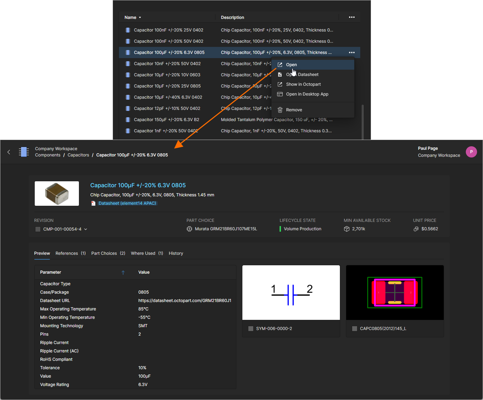This screenshot has height=400, width=483.
Task: Click the ellipsis icon in the table header
Action: coord(351,17)
